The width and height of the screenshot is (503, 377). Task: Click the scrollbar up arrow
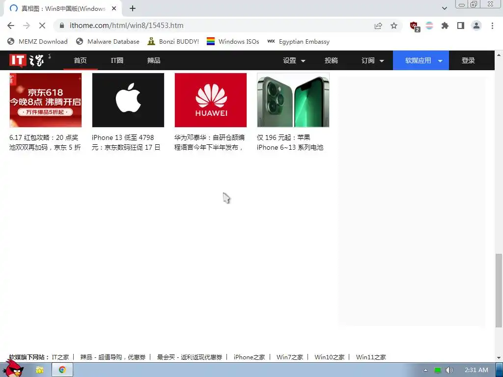[499, 55]
